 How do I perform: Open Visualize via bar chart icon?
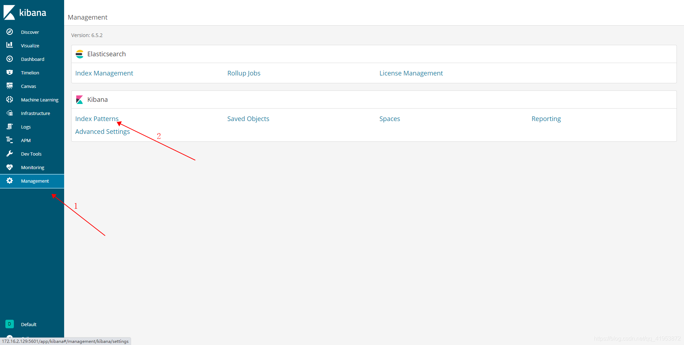[x=10, y=45]
